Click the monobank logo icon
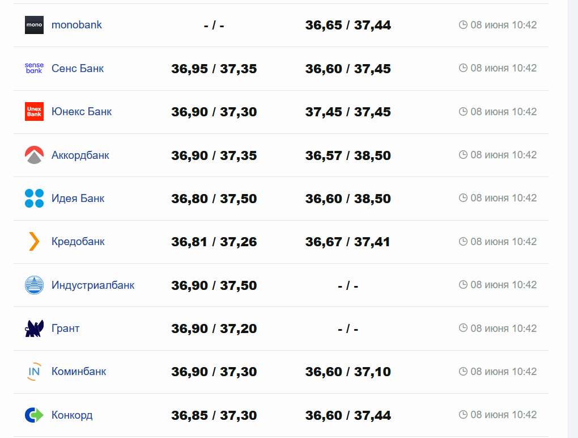This screenshot has width=578, height=438. tap(34, 25)
